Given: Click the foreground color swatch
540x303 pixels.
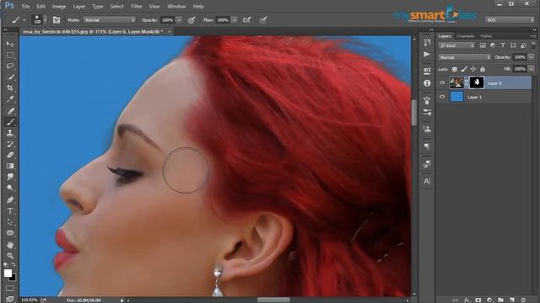Looking at the screenshot, I should [x=8, y=273].
